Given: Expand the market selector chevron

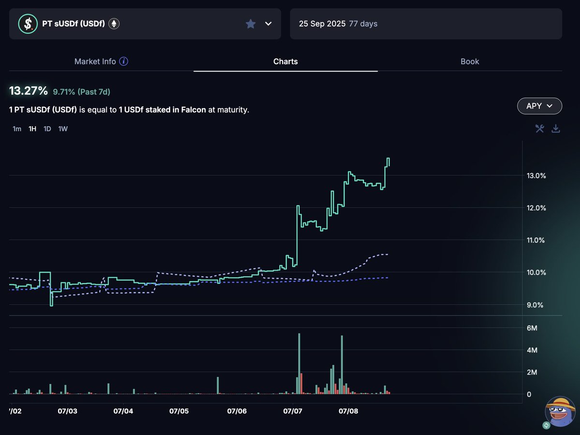Looking at the screenshot, I should pyautogui.click(x=269, y=24).
